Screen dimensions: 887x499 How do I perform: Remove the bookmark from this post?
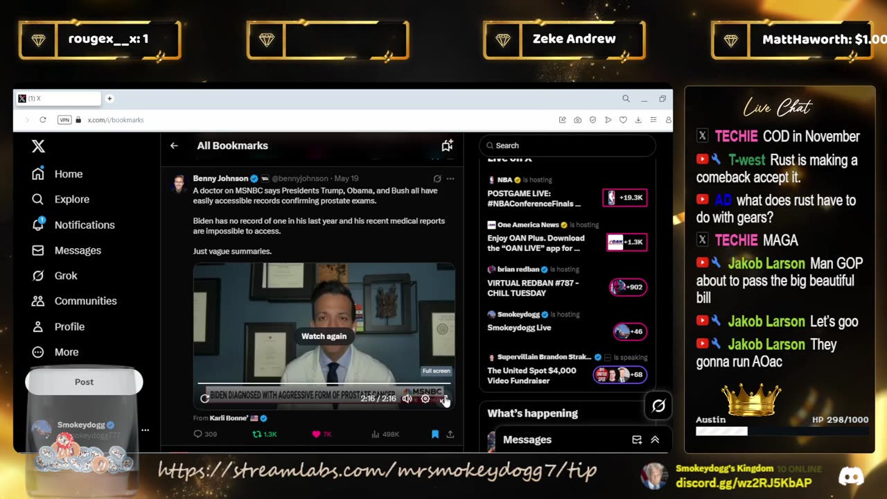(x=435, y=435)
